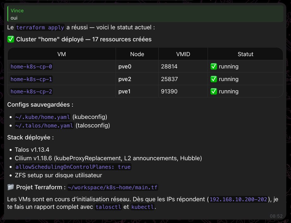
Task: Click the 'Cilium v1.18.6' list item
Action: click(x=108, y=158)
